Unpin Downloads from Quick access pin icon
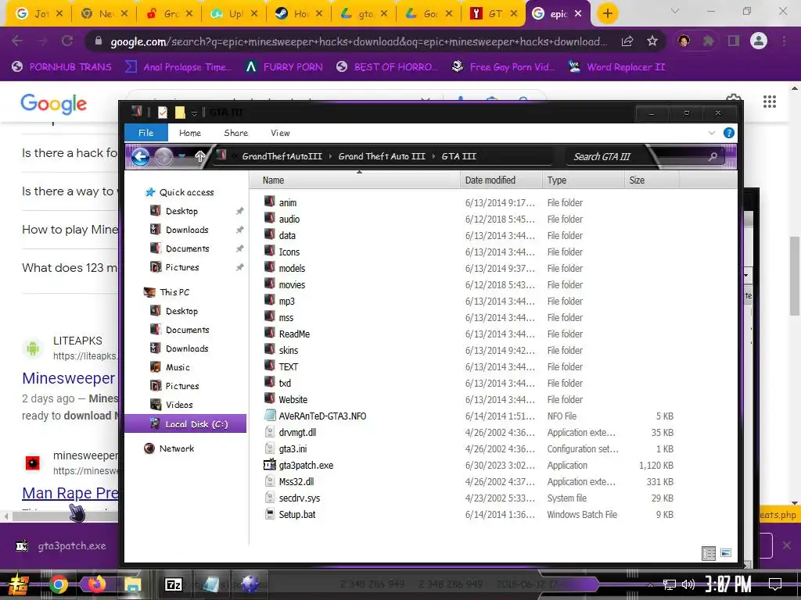Screen dimensions: 801x600 [x=239, y=230]
